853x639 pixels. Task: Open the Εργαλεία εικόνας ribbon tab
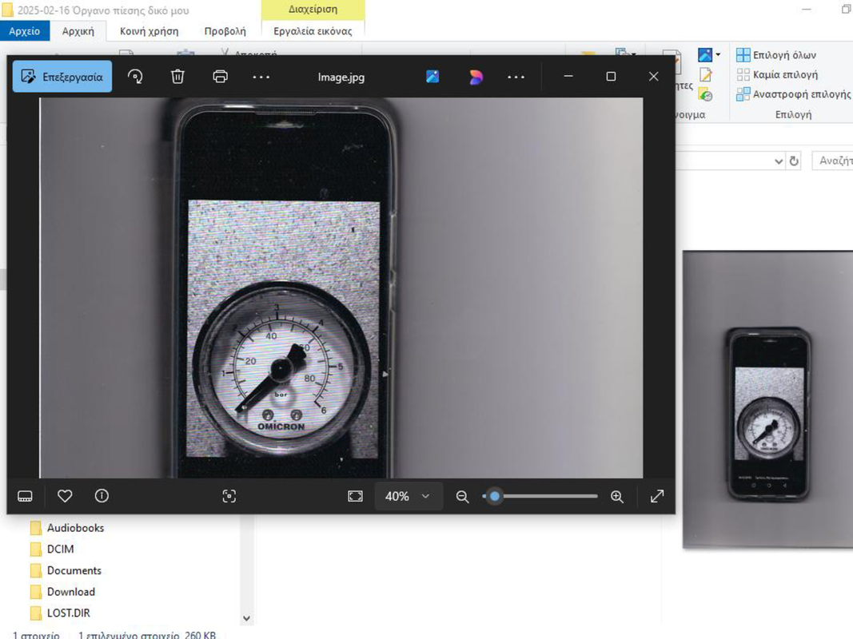[x=313, y=31]
